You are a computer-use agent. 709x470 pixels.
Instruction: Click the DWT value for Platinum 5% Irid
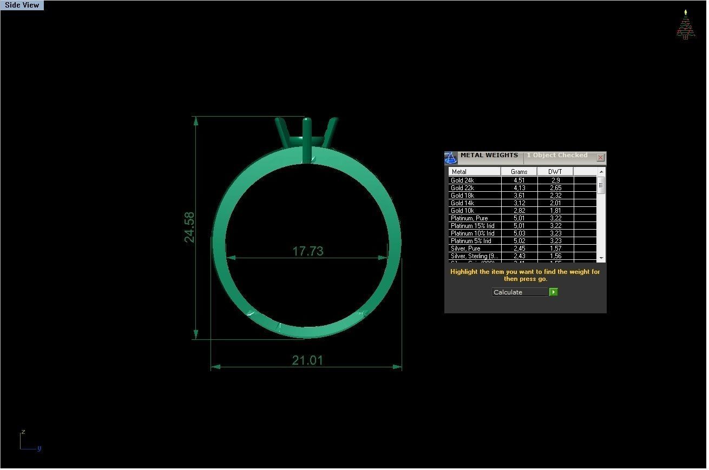[555, 241]
